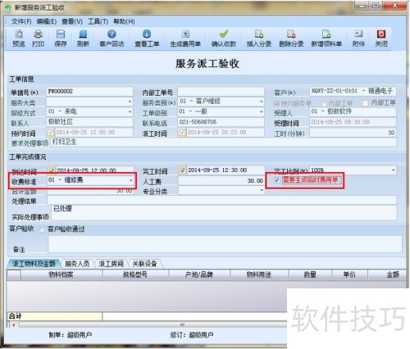Click the 刷新 refresh icon
This screenshot has height=349, width=410.
pos(83,34)
